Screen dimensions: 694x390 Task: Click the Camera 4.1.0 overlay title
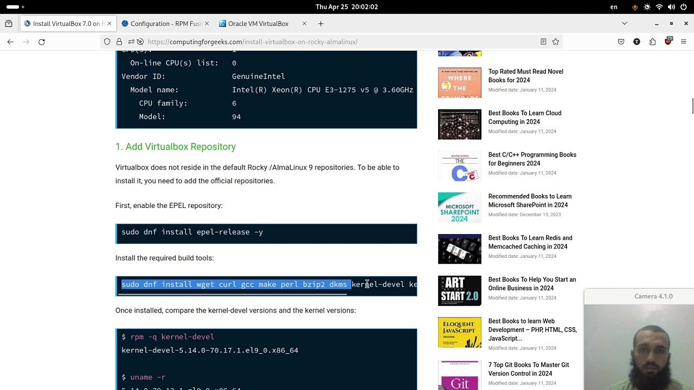click(x=653, y=296)
